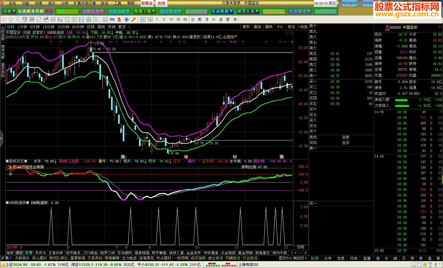Image resolution: width=443 pixels, height=268 pixels.
Task: Open the 切换 dropdown
Action: click(9, 11)
